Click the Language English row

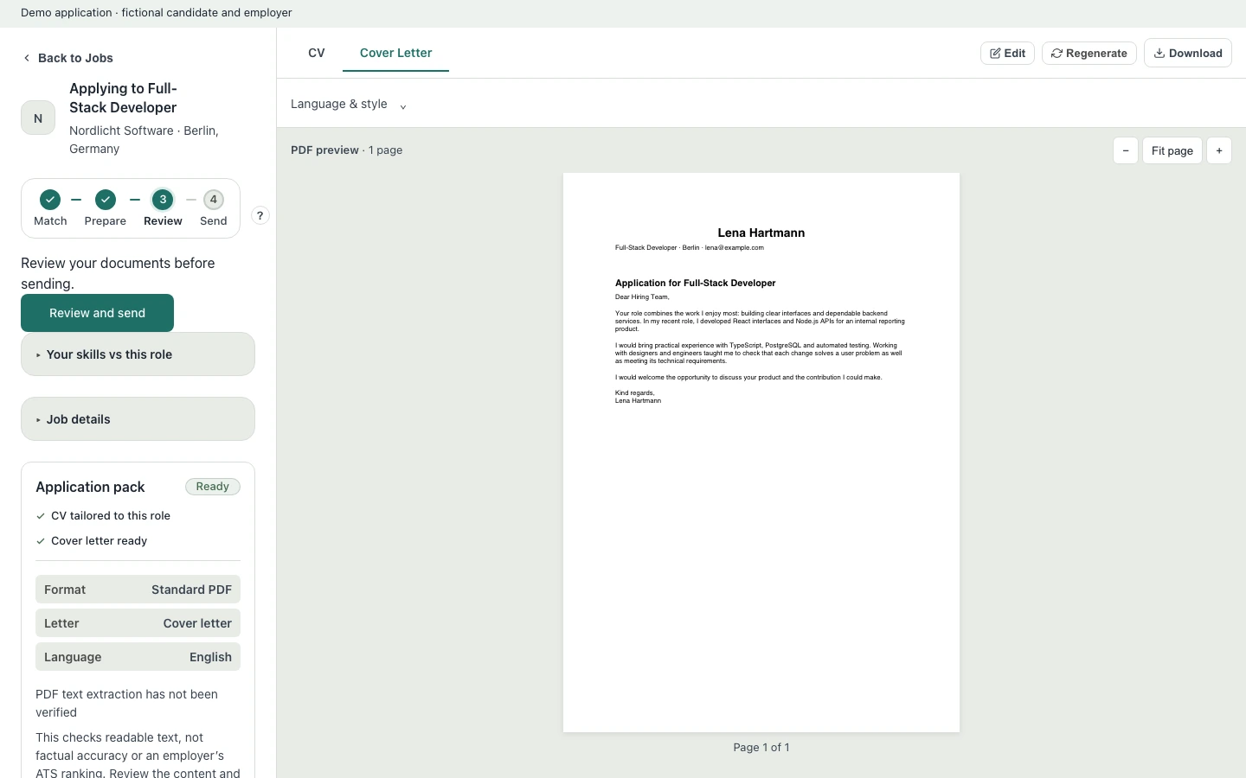coord(138,657)
